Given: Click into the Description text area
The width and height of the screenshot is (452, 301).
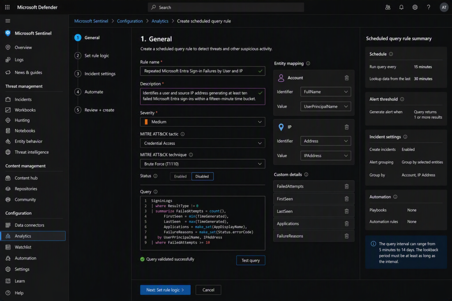Looking at the screenshot, I should (x=202, y=97).
